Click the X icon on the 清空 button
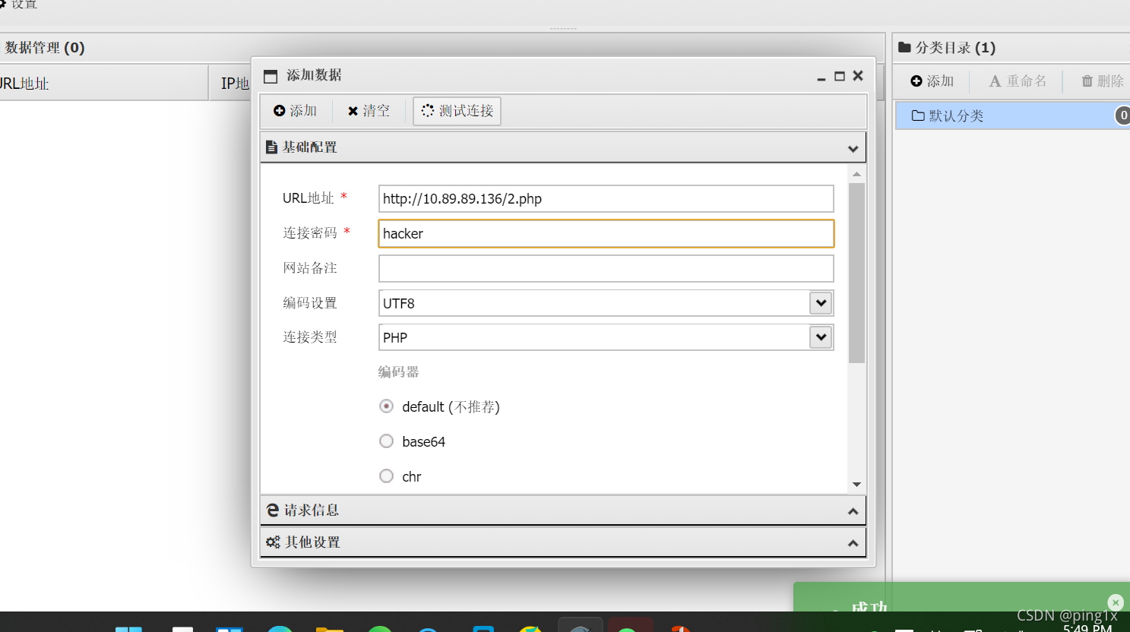Image resolution: width=1130 pixels, height=632 pixels. pyautogui.click(x=353, y=111)
